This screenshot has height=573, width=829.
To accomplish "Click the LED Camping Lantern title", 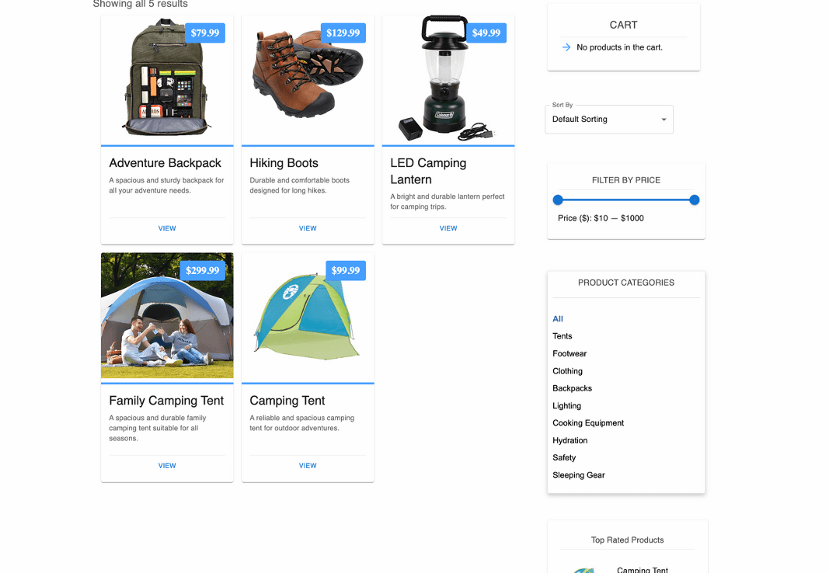I will (x=428, y=171).
